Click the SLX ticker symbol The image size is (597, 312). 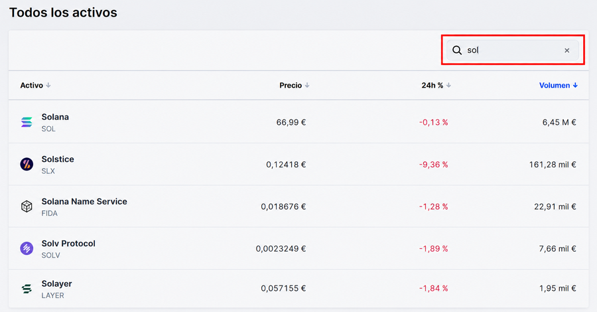point(48,171)
